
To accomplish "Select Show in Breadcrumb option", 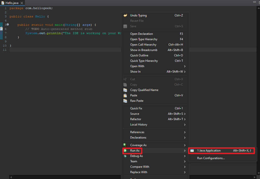I will pos(144,50).
